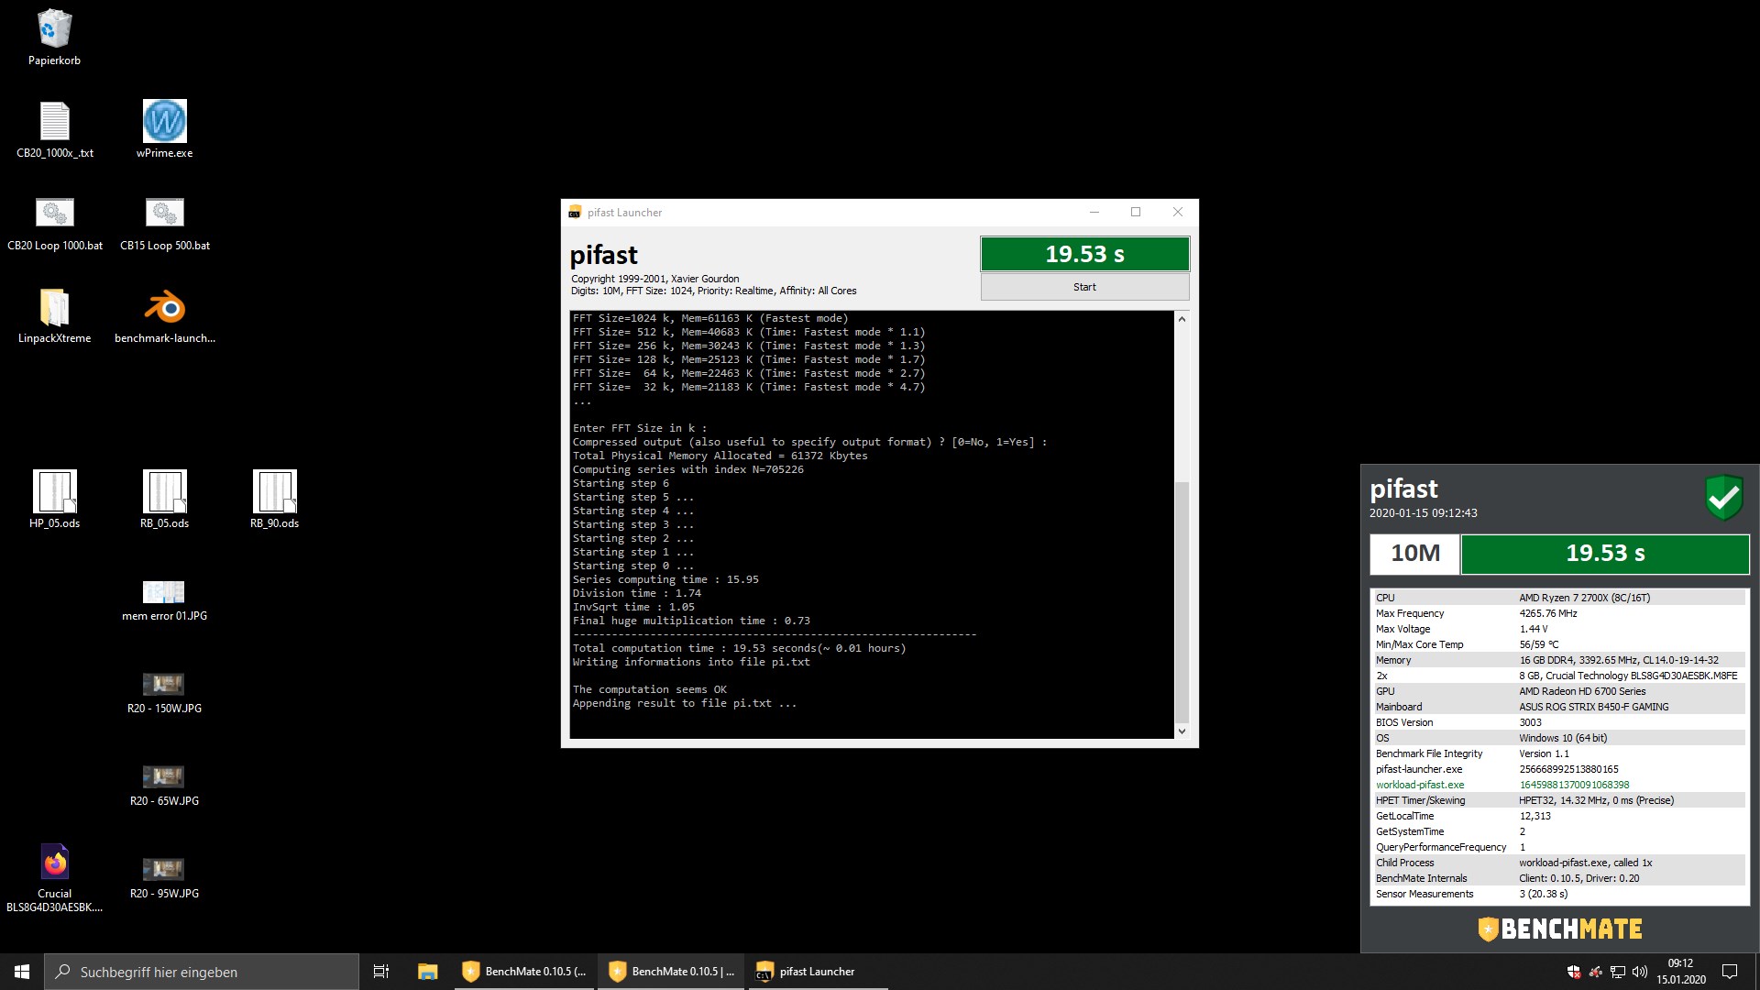Click the green shield checkmark in BenchMate panel
Image resolution: width=1760 pixels, height=990 pixels.
tap(1723, 498)
